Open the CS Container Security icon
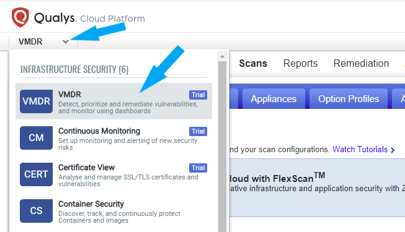 [x=36, y=211]
